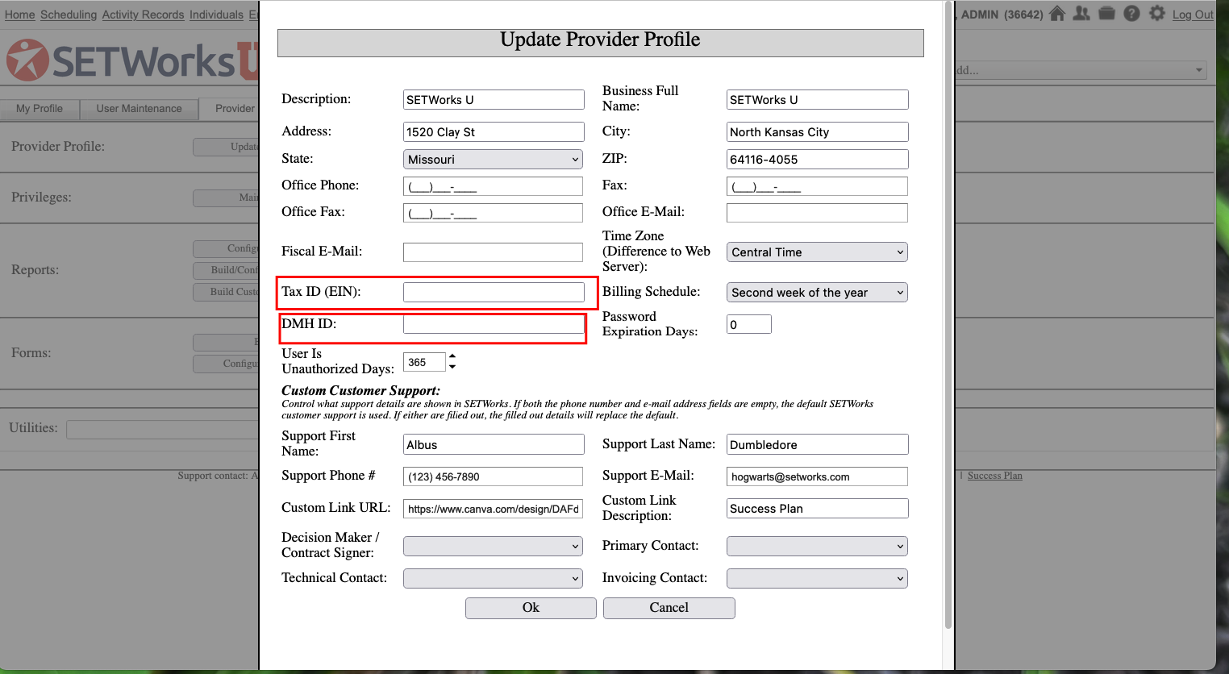The height and width of the screenshot is (674, 1229).
Task: Click the Log Out link
Action: (1193, 15)
